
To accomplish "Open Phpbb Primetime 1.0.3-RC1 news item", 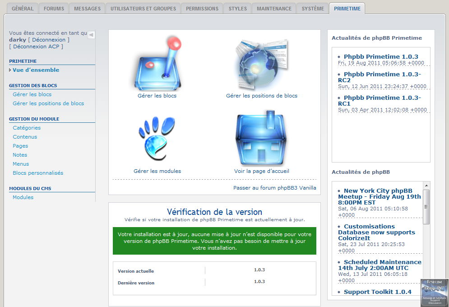I will coord(380,101).
